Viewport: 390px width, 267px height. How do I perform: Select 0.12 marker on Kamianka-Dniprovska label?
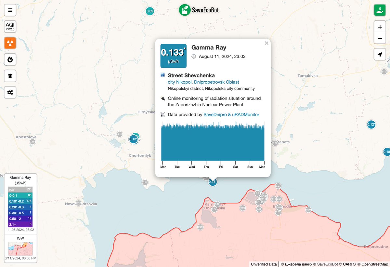pos(217,204)
